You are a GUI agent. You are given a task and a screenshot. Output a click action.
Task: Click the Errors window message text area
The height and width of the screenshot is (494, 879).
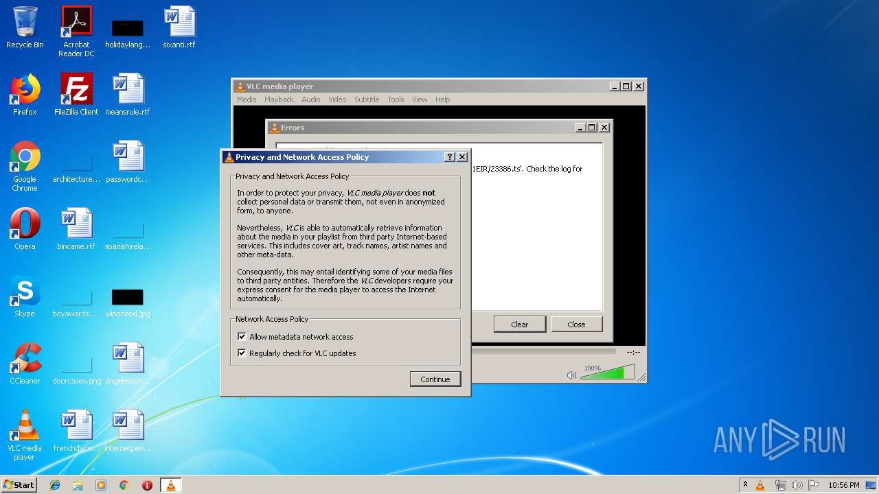(x=536, y=226)
